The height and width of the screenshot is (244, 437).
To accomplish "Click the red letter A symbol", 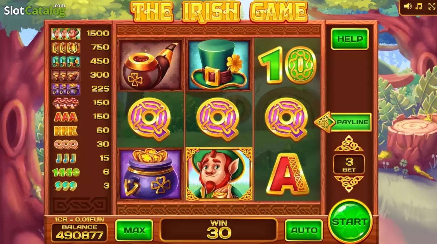I will point(287,174).
